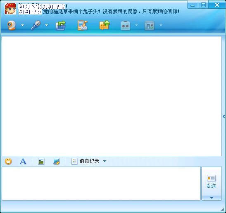Minimize the chat window

pyautogui.click(x=193, y=5)
